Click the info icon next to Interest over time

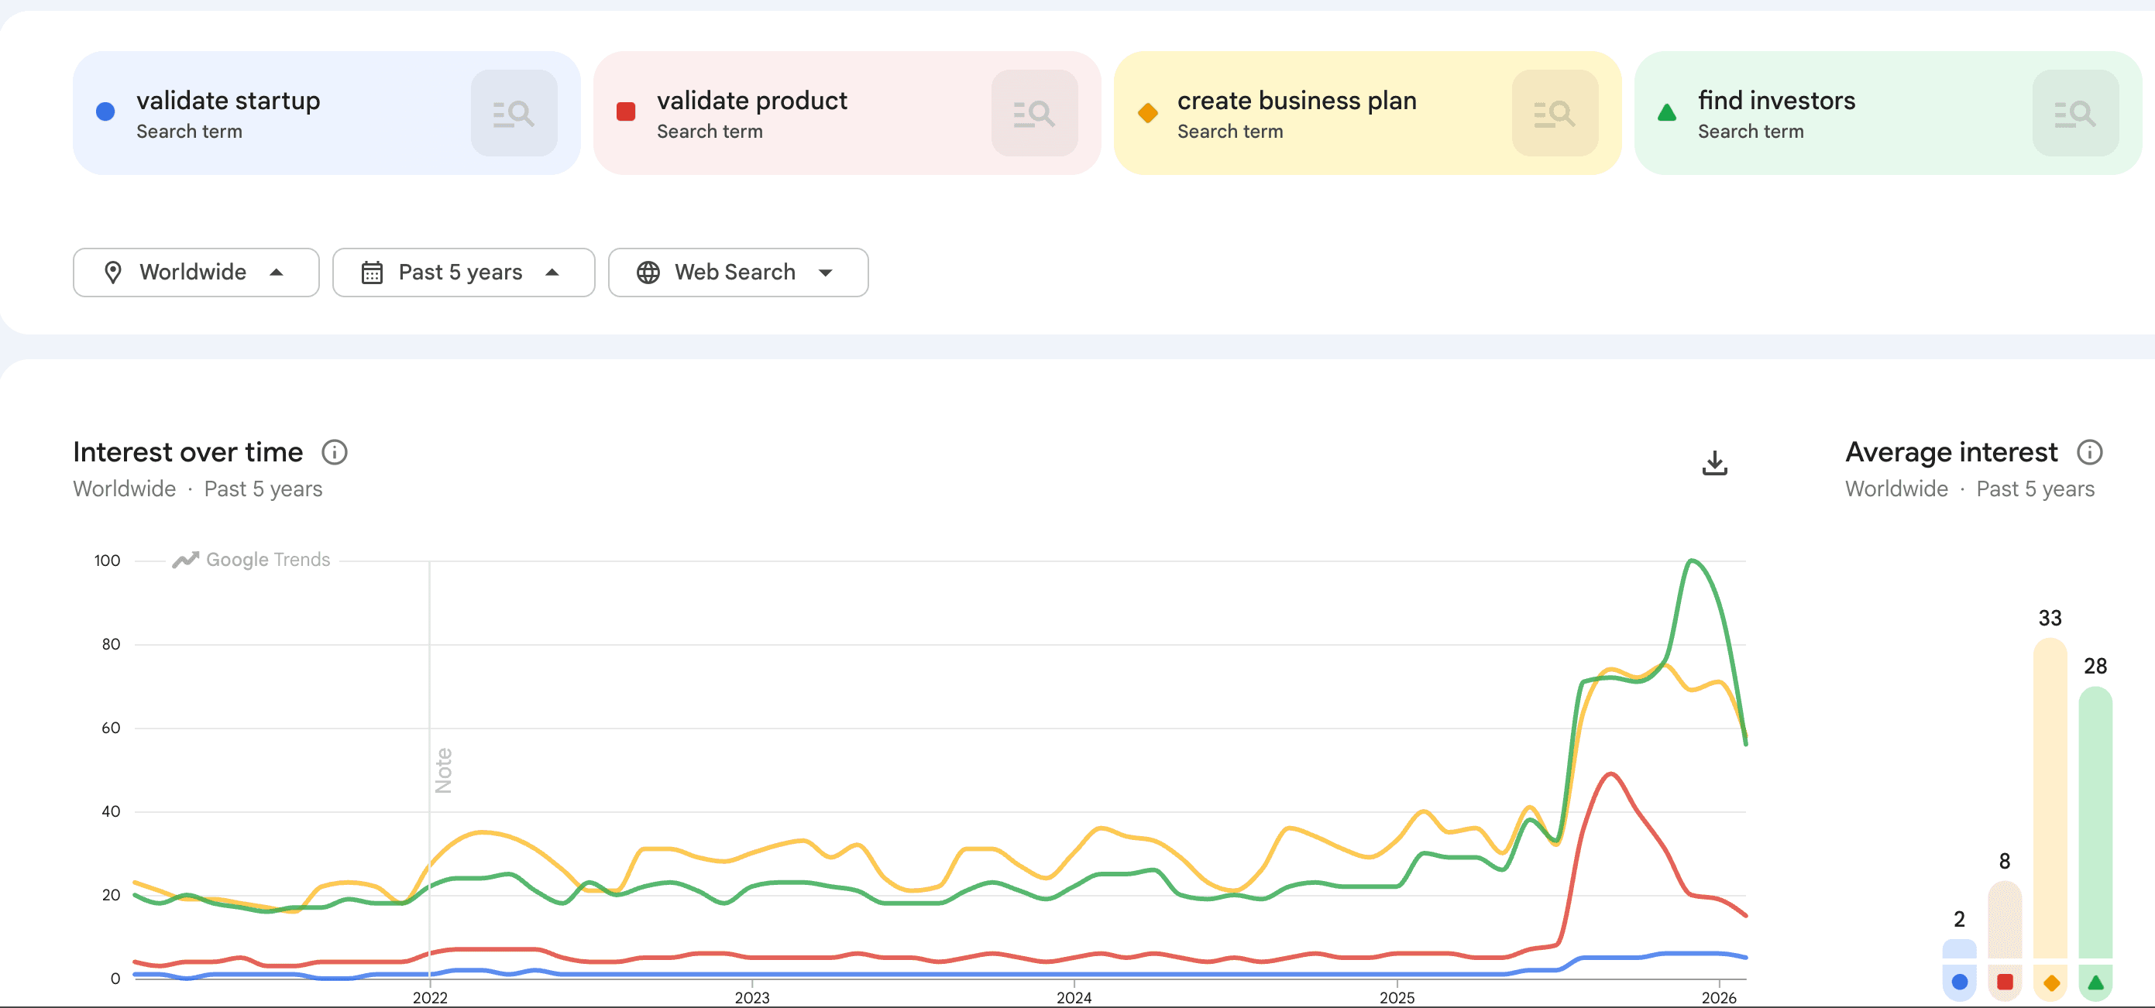click(335, 452)
